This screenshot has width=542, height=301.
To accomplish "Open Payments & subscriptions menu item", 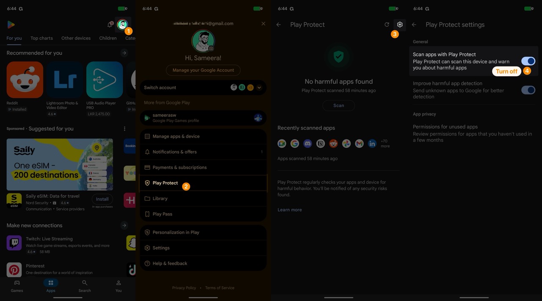I will (203, 167).
